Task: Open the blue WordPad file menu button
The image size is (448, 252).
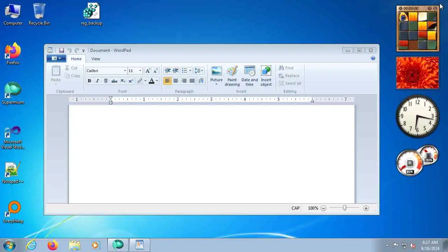Action: pos(56,58)
